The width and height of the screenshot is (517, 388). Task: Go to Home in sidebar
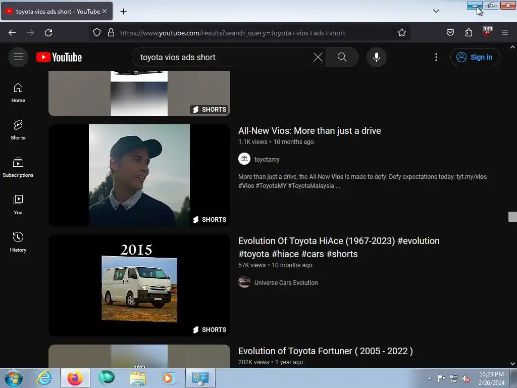point(18,93)
